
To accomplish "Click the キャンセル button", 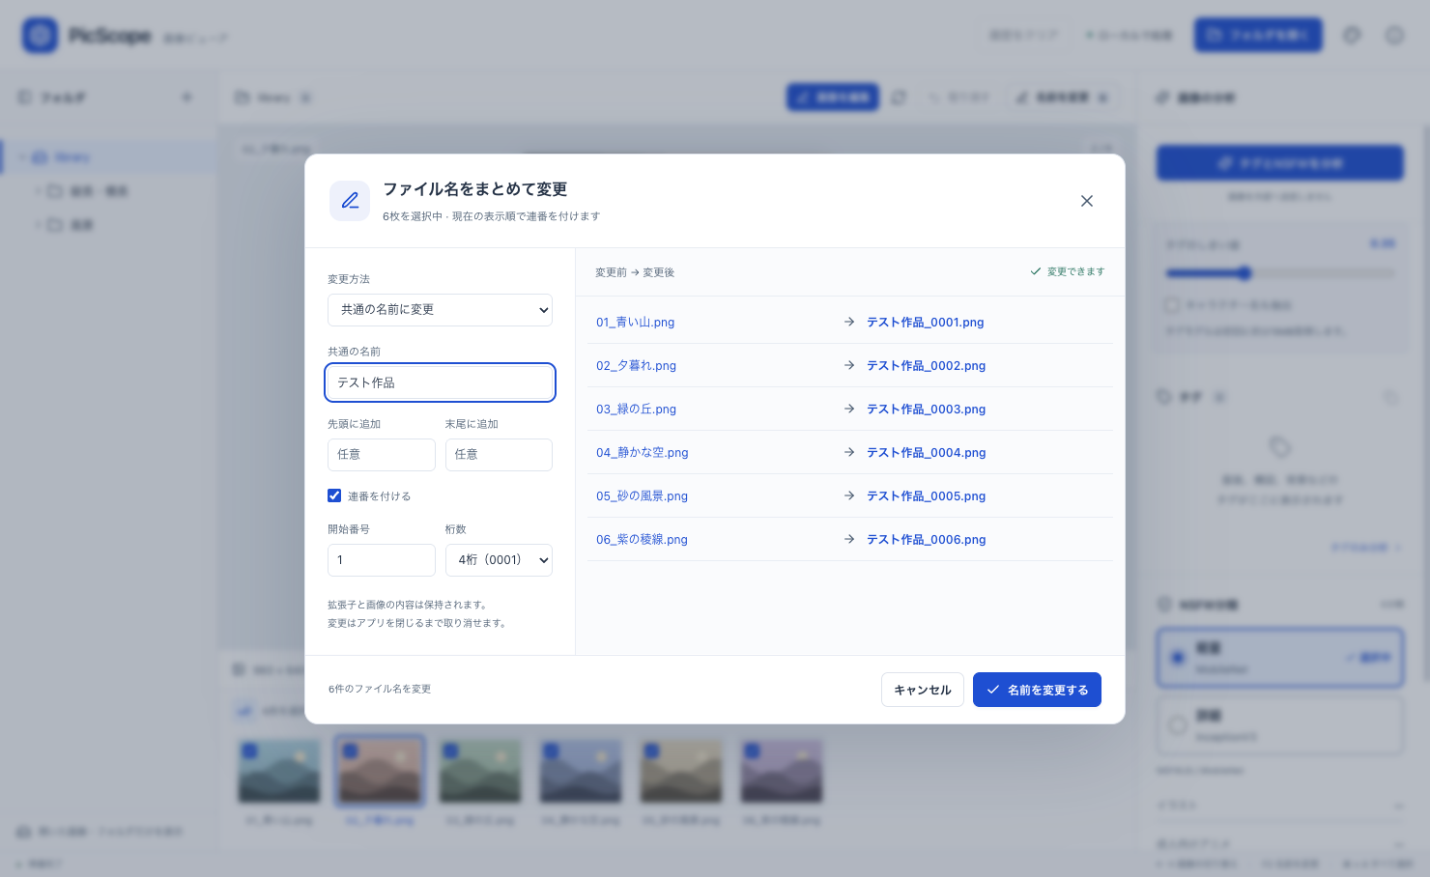I will tap(923, 690).
